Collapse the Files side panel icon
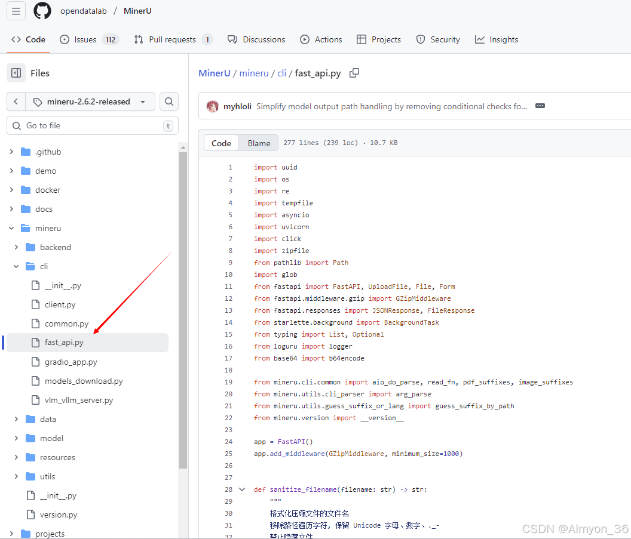Screen dimensions: 631x539 tap(16, 73)
